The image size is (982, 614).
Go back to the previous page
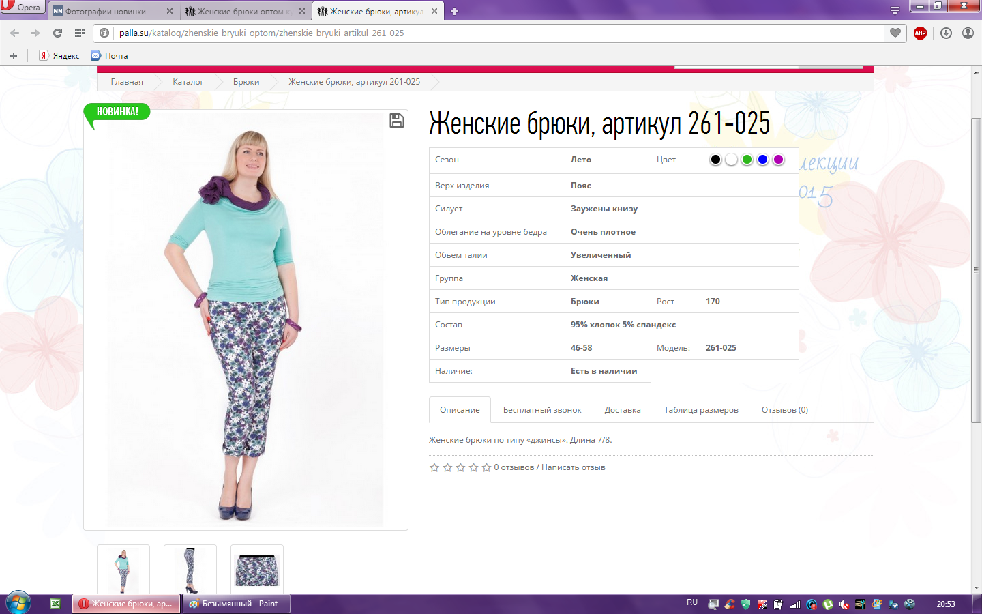click(x=14, y=33)
